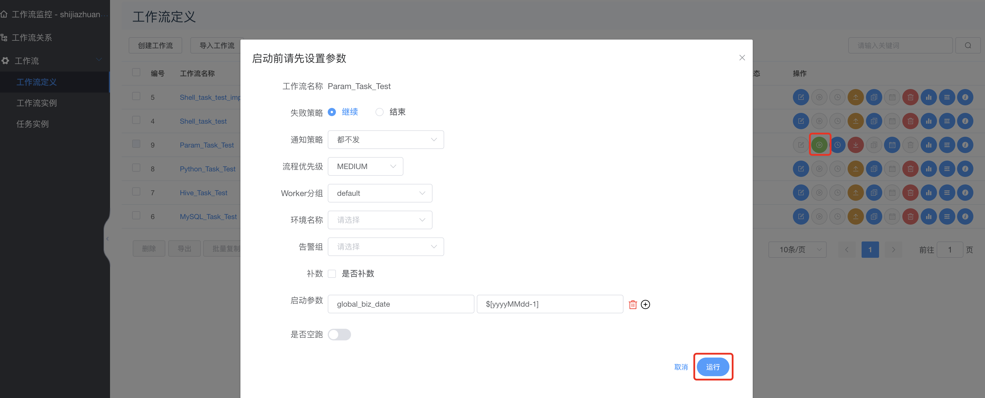
Task: Open 工作流实例 in the sidebar
Action: click(37, 103)
